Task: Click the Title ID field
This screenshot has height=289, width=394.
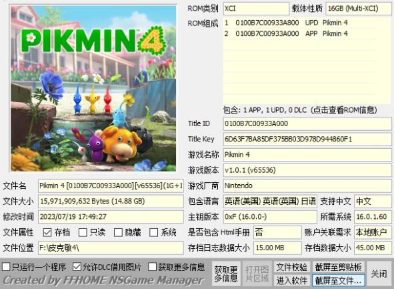Action: click(307, 123)
